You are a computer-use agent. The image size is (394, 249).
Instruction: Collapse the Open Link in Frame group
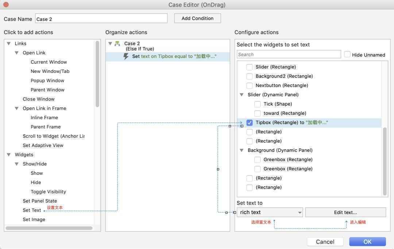tap(16, 108)
